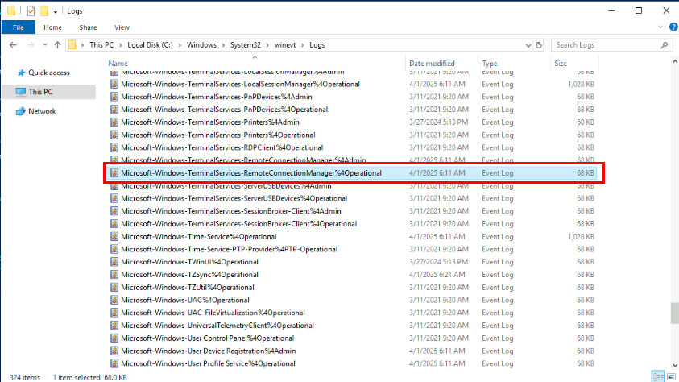Select RemoteConnectionManager%4Operational log file icon
Screen dimensions: 679x382
114,172
